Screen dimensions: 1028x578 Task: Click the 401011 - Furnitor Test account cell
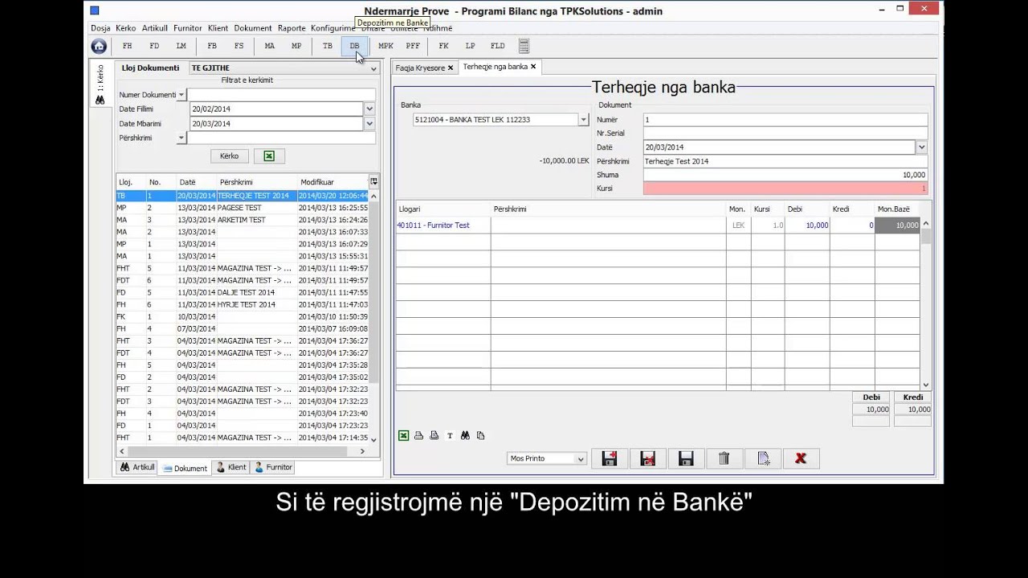[443, 226]
